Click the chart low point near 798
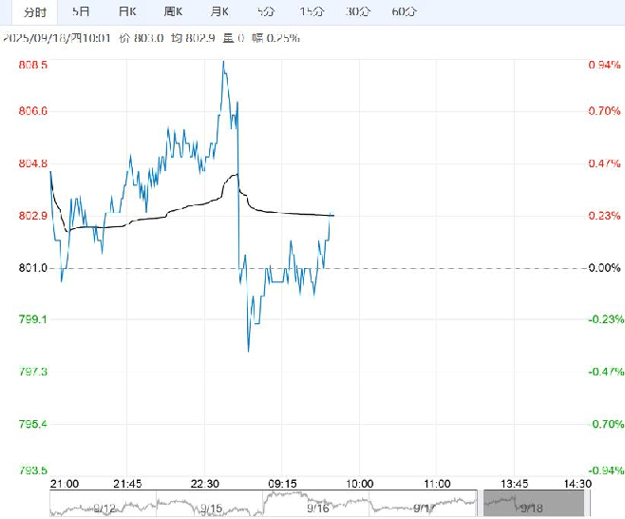 249,351
